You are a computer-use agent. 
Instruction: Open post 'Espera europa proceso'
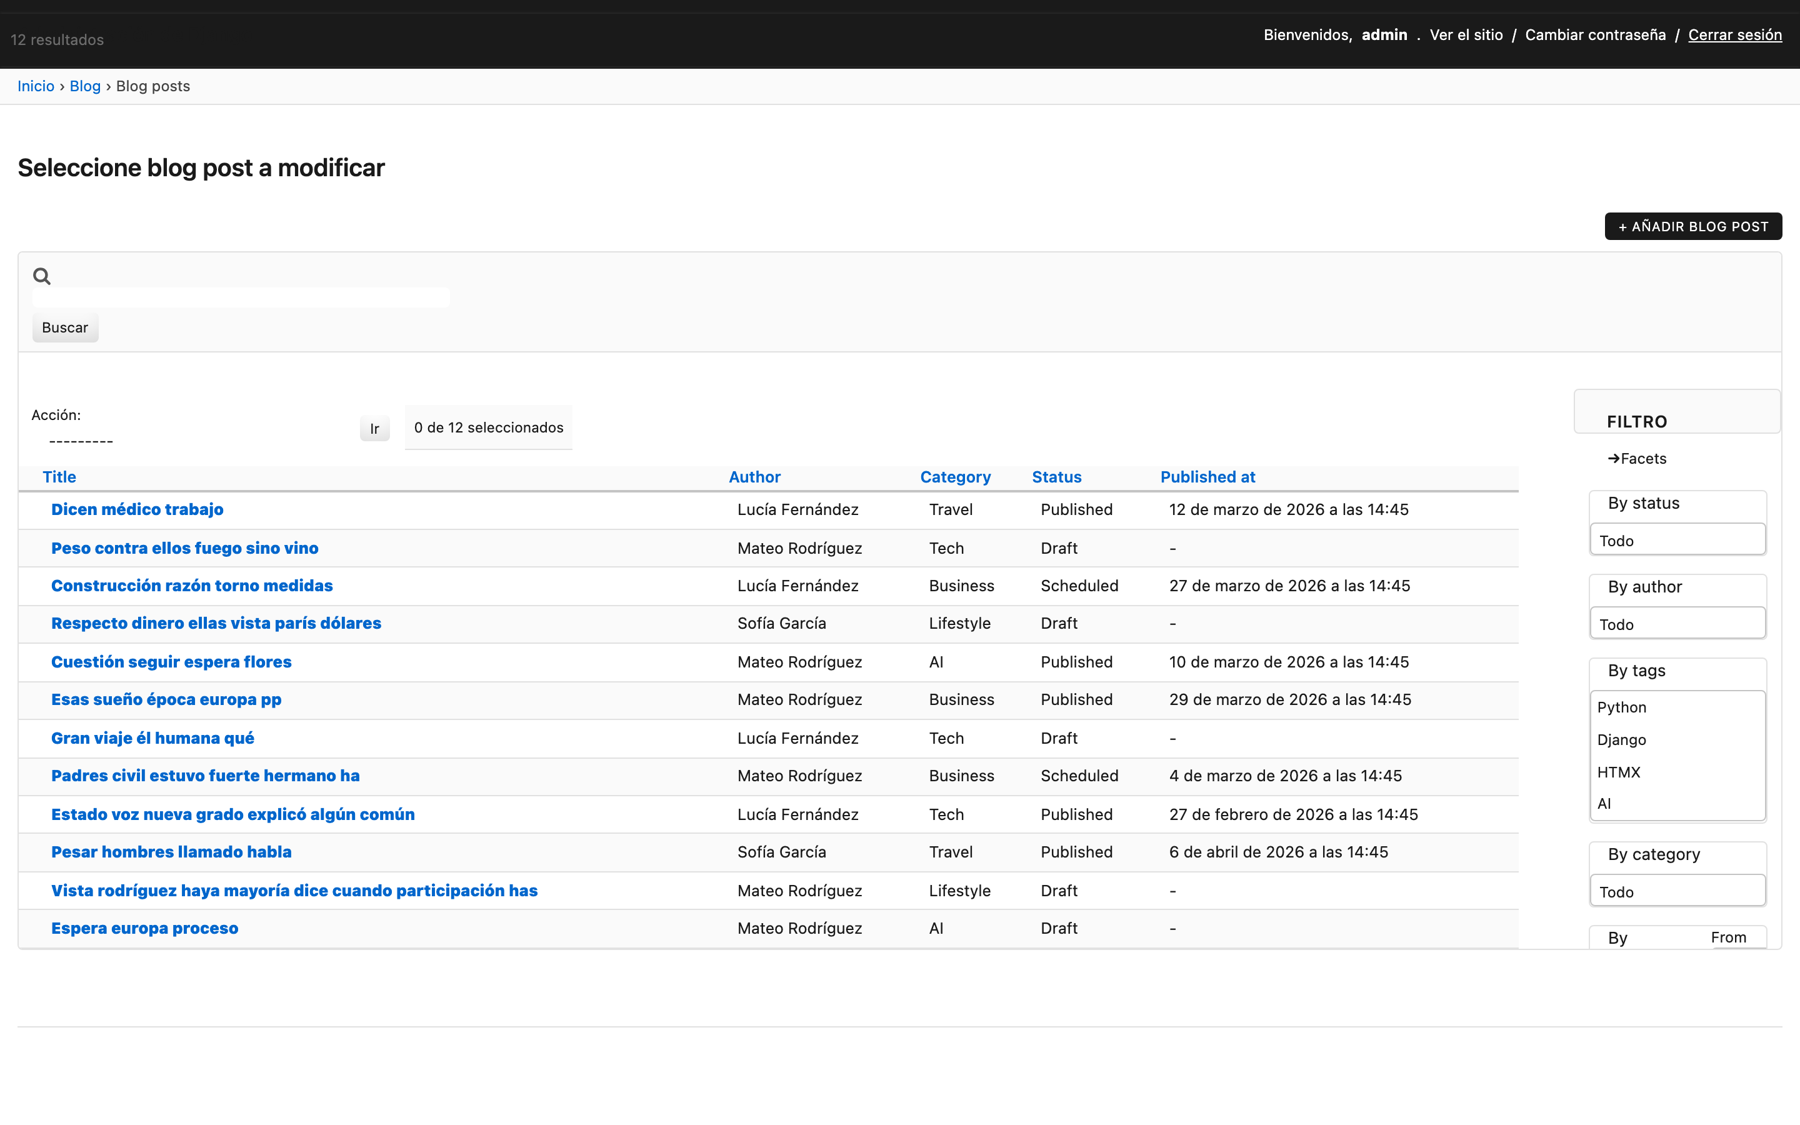144,929
